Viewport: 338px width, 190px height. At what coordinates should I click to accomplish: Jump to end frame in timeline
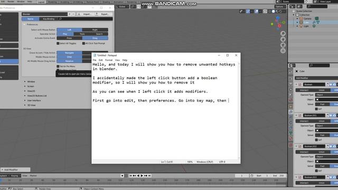coord(149,176)
